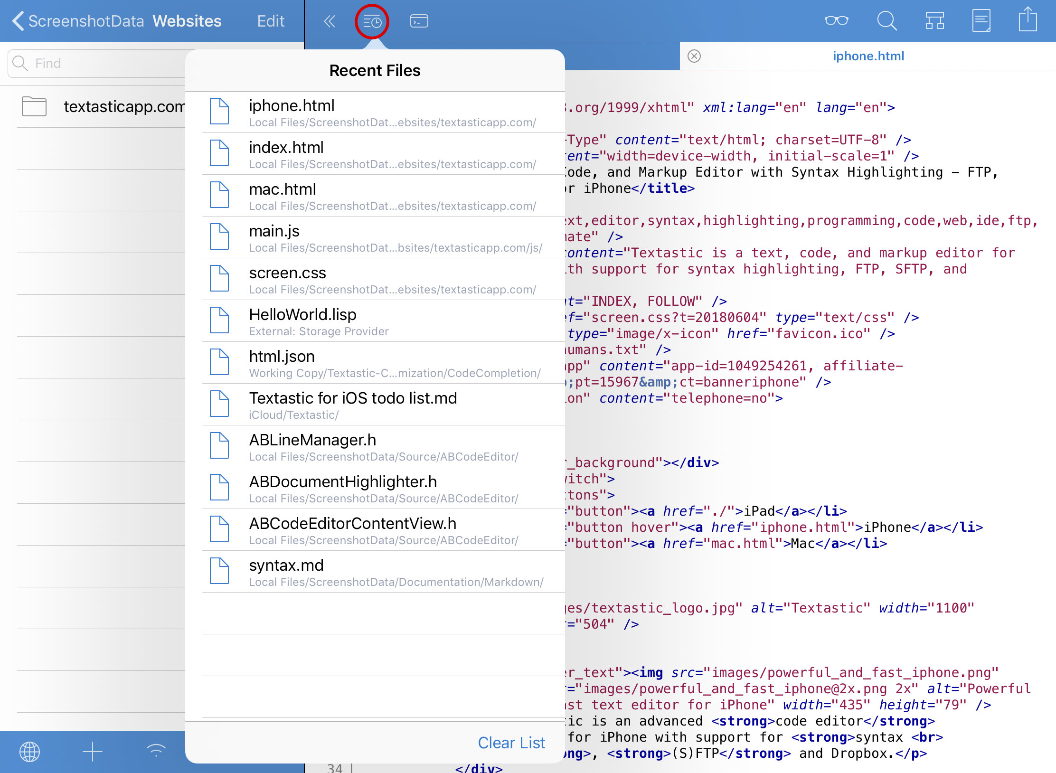Click the Websites title in sidebar header
This screenshot has height=773, width=1056.
click(187, 21)
